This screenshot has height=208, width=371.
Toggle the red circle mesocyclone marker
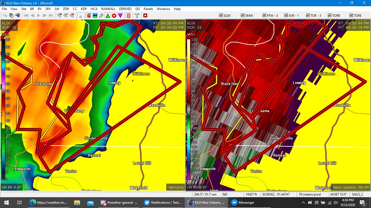coord(114,15)
